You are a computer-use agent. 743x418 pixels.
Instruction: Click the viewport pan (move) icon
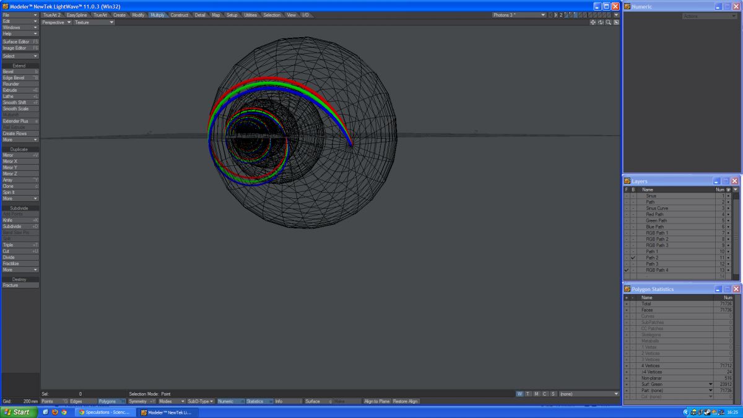click(593, 22)
